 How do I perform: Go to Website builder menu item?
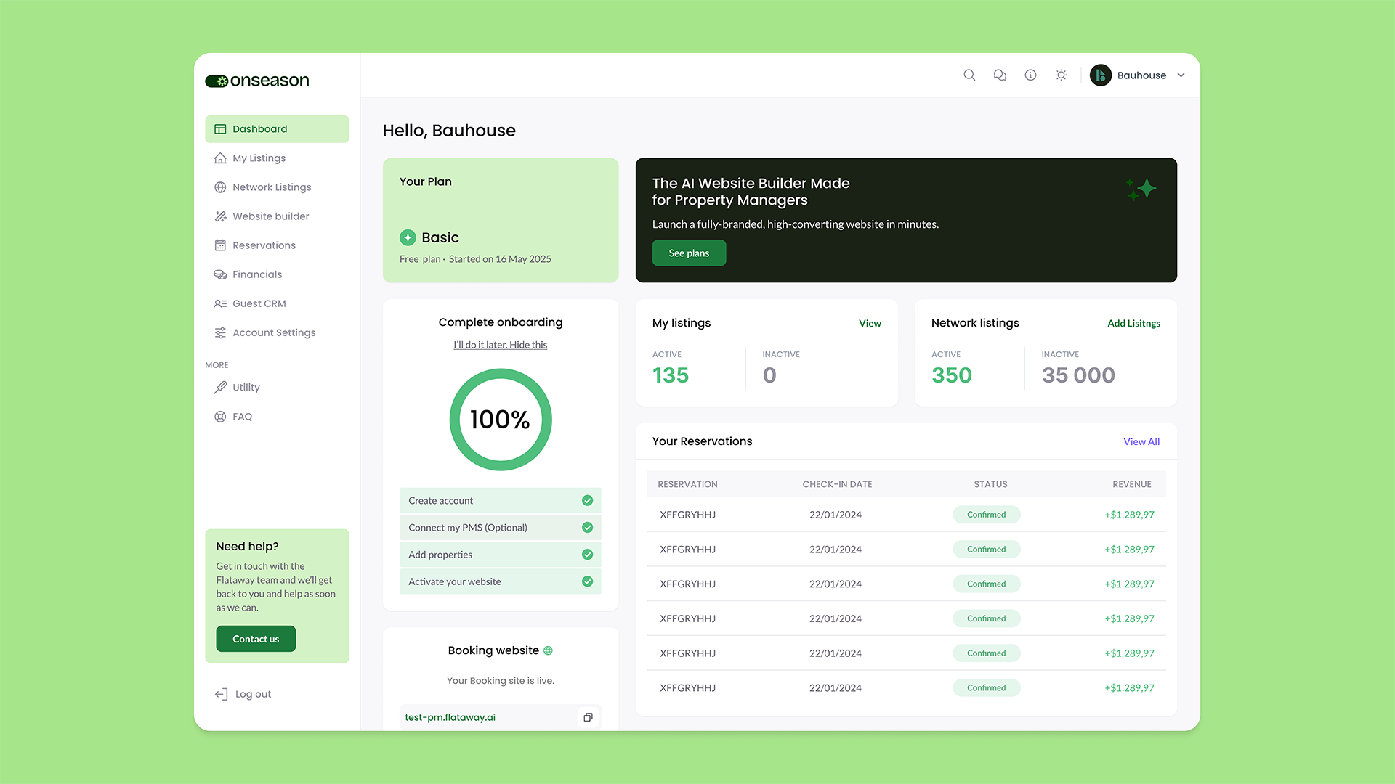click(x=270, y=216)
